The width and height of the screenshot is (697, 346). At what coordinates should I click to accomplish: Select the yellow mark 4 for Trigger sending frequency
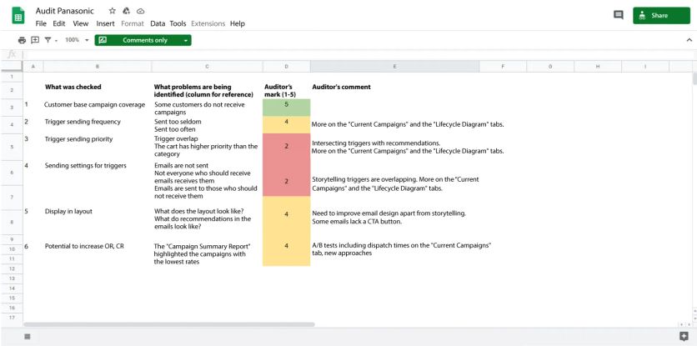(286, 125)
